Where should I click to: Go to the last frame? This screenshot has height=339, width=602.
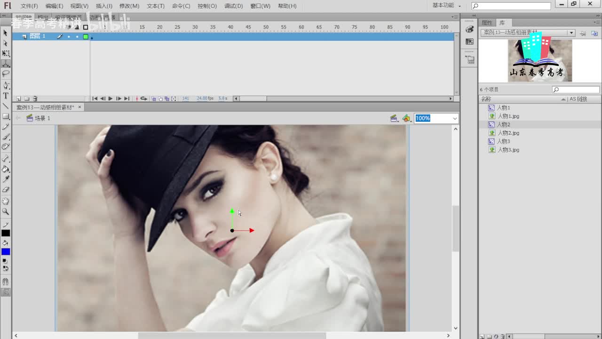click(x=127, y=98)
